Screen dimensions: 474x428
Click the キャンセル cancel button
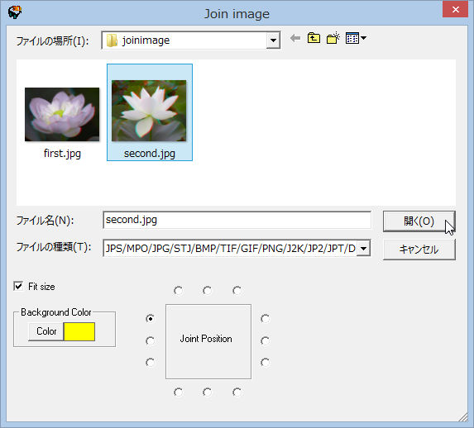pyautogui.click(x=419, y=250)
